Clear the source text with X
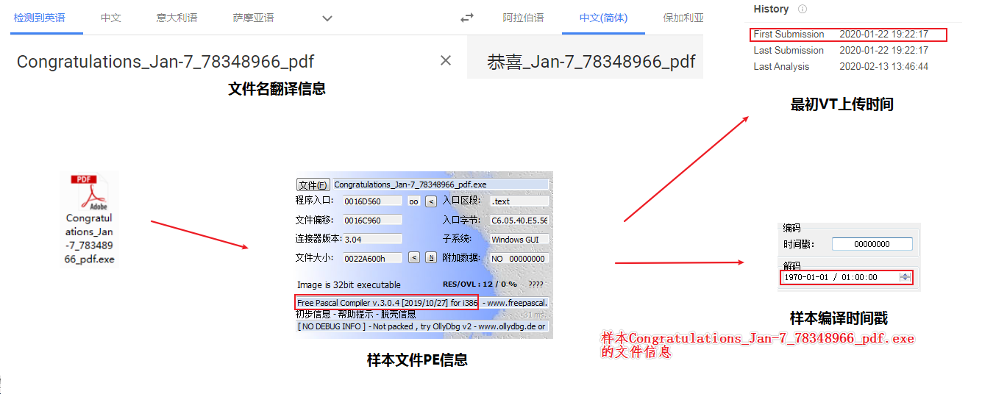The width and height of the screenshot is (982, 394). coord(446,61)
